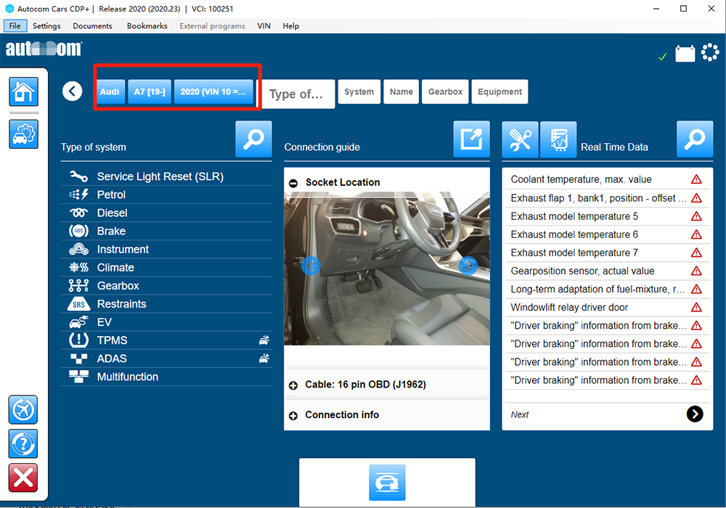Click ADAS car-gear icon on right
This screenshot has height=508, width=726.
point(264,359)
